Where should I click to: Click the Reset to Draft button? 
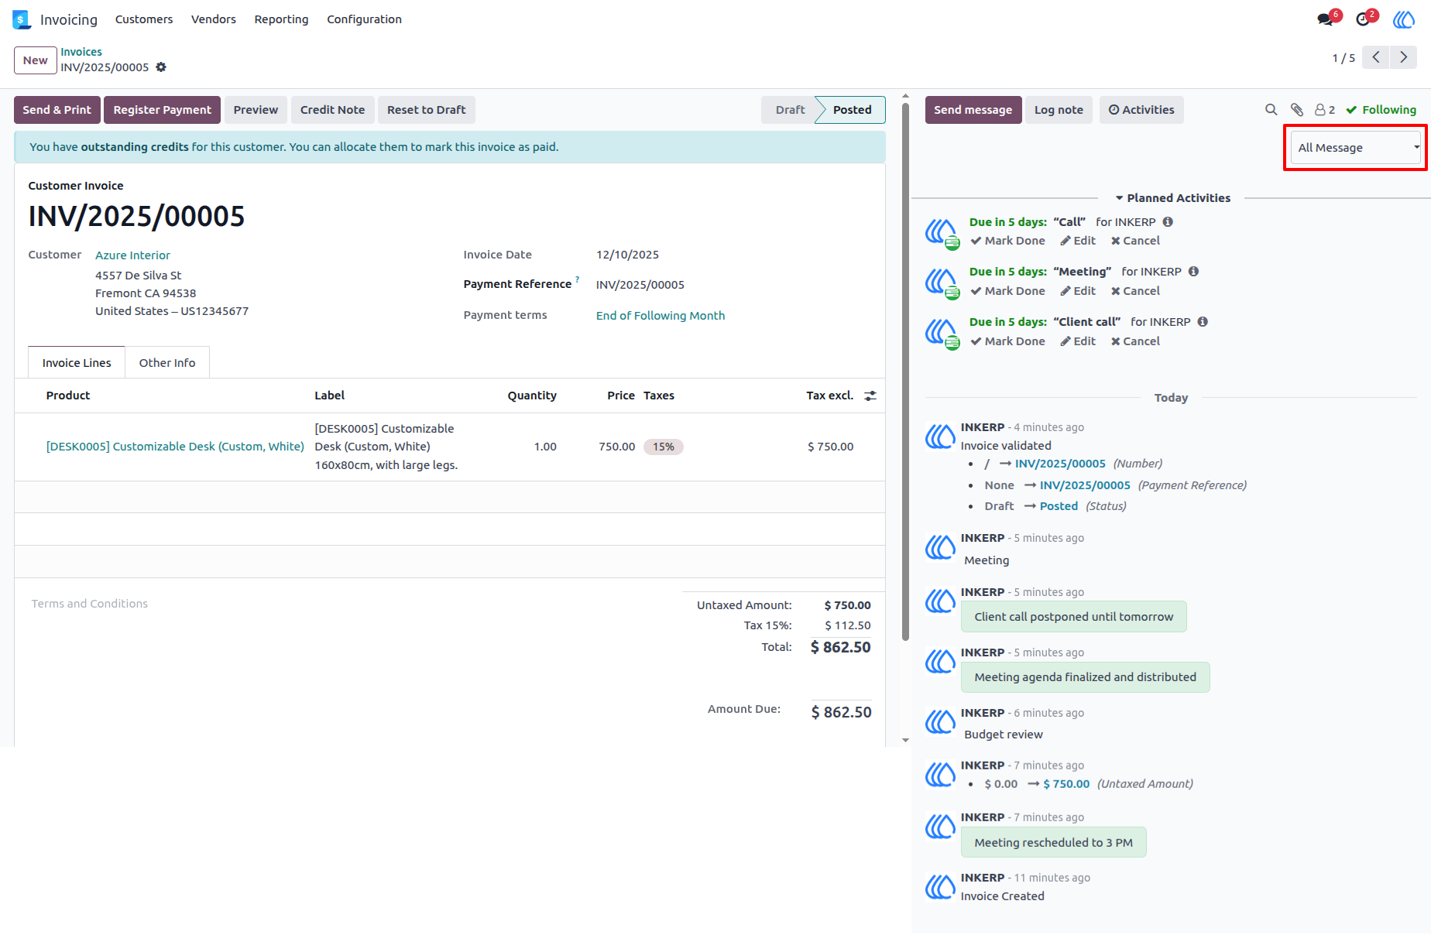[x=426, y=110]
